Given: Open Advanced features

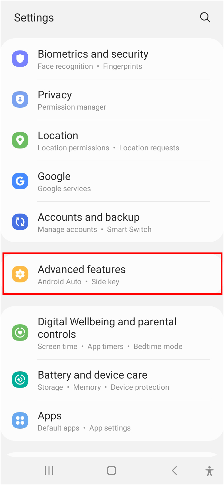Looking at the screenshot, I should (112, 274).
